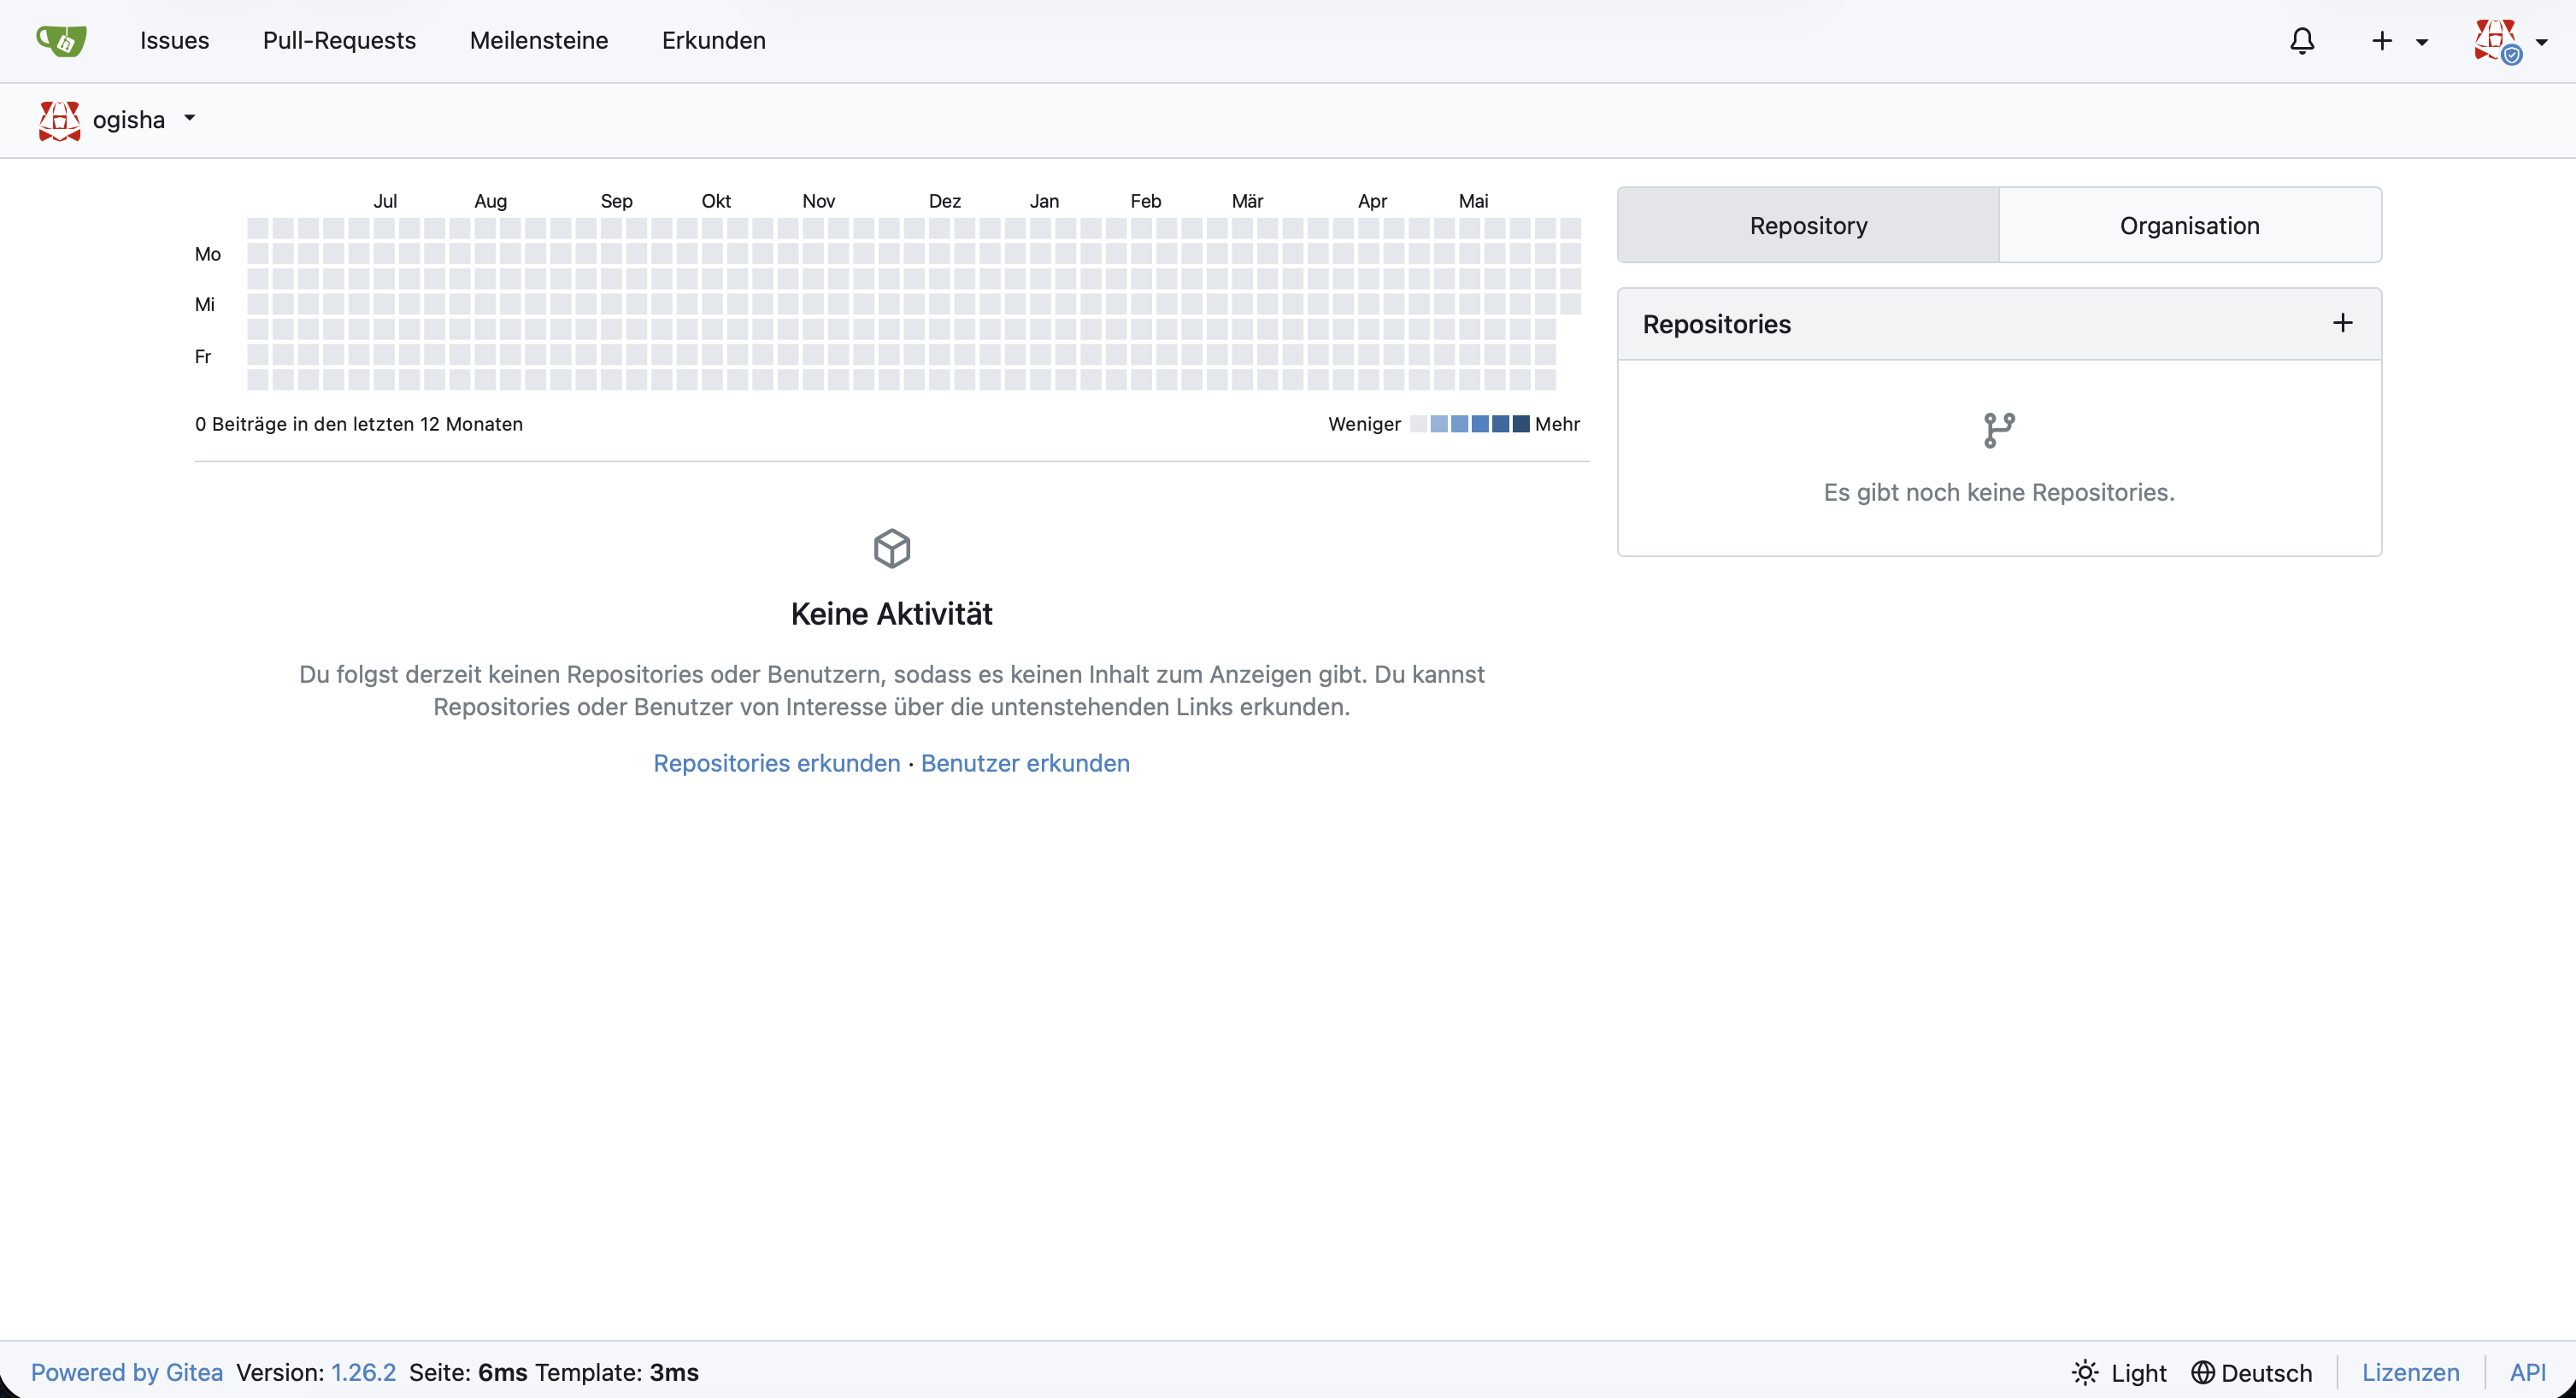Follow the Benutzer erkunden link
The width and height of the screenshot is (2576, 1398).
(x=1025, y=763)
